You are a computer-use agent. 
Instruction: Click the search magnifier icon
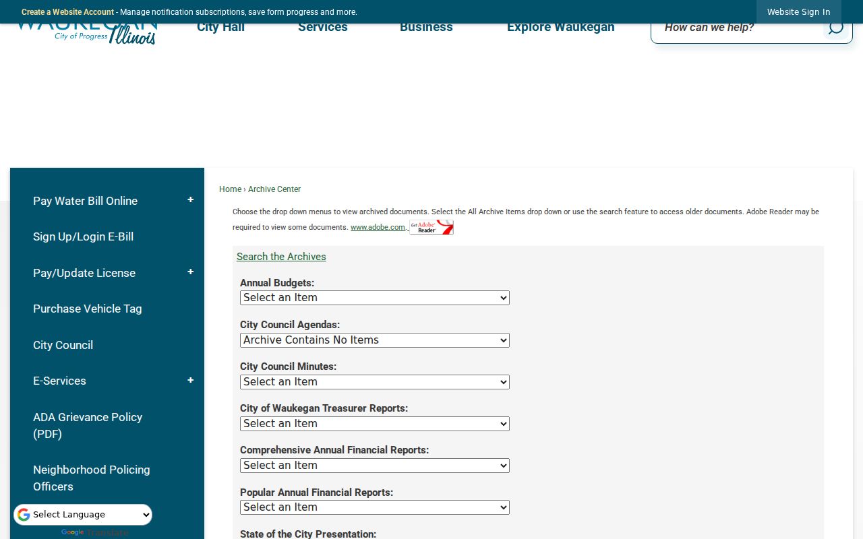point(835,28)
